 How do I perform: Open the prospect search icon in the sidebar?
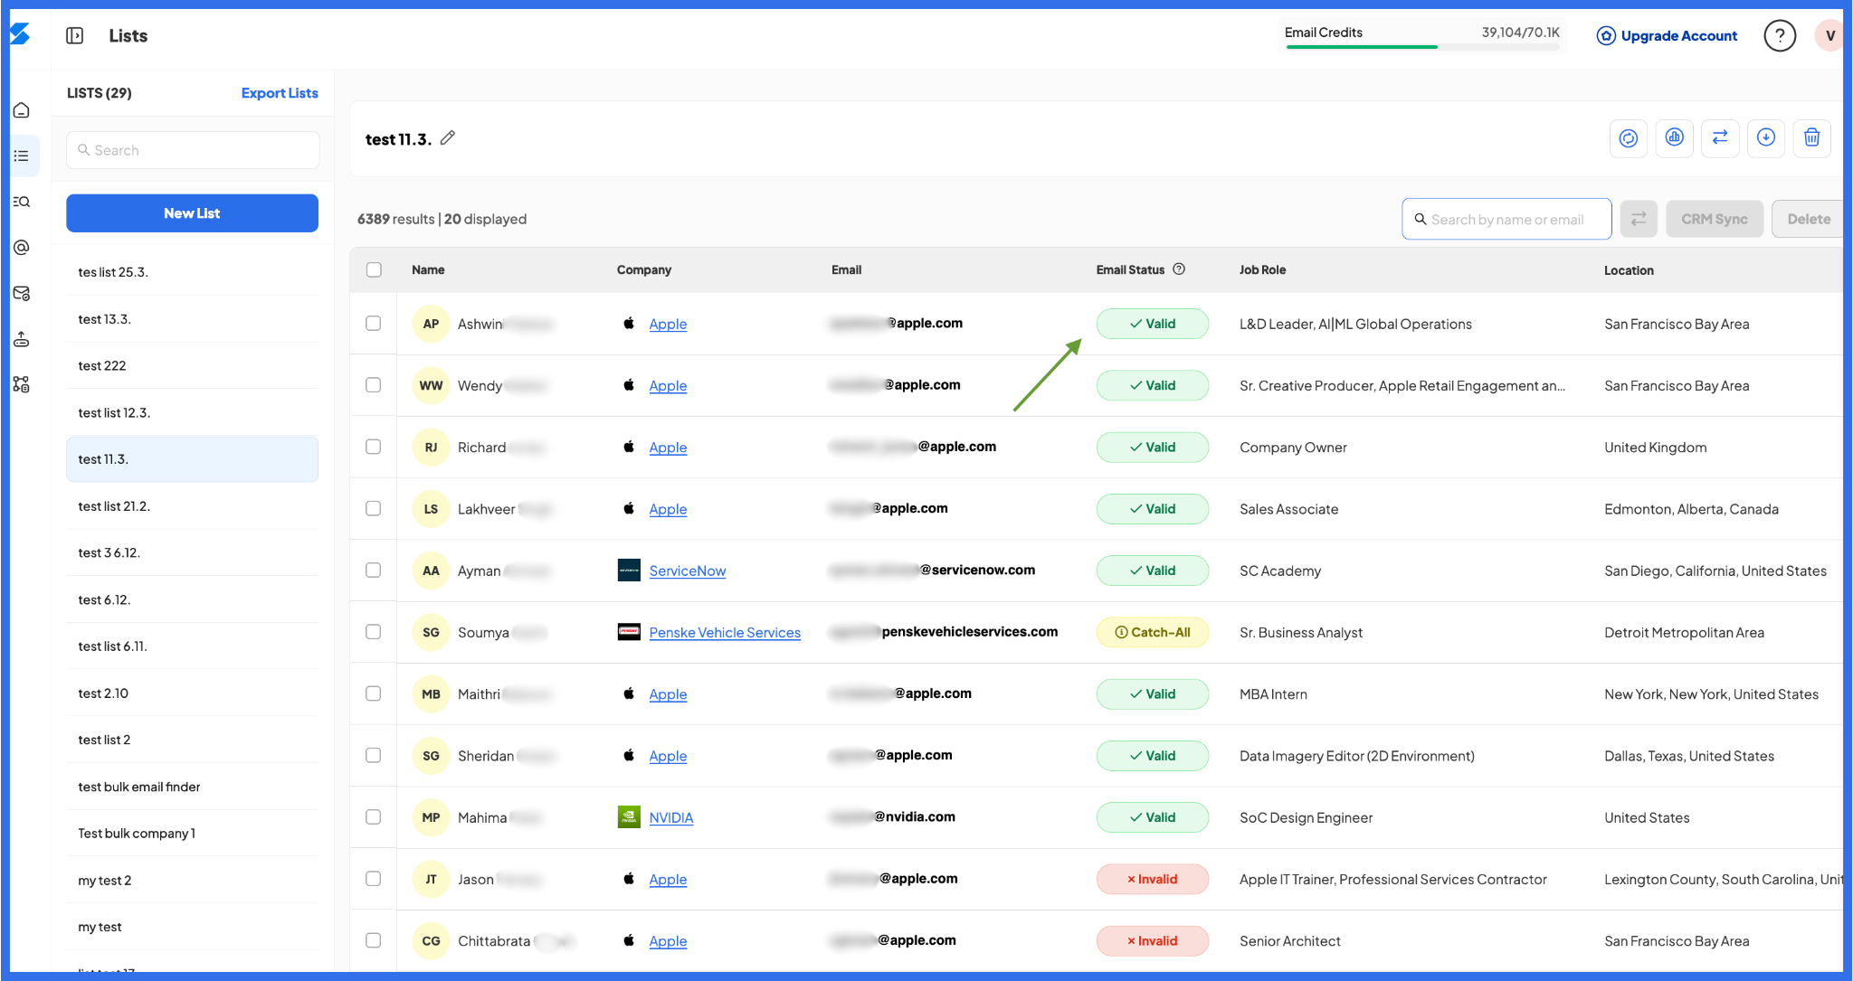point(22,202)
